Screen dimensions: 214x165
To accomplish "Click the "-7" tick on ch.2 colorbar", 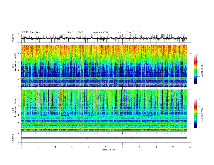I will click(199, 128).
